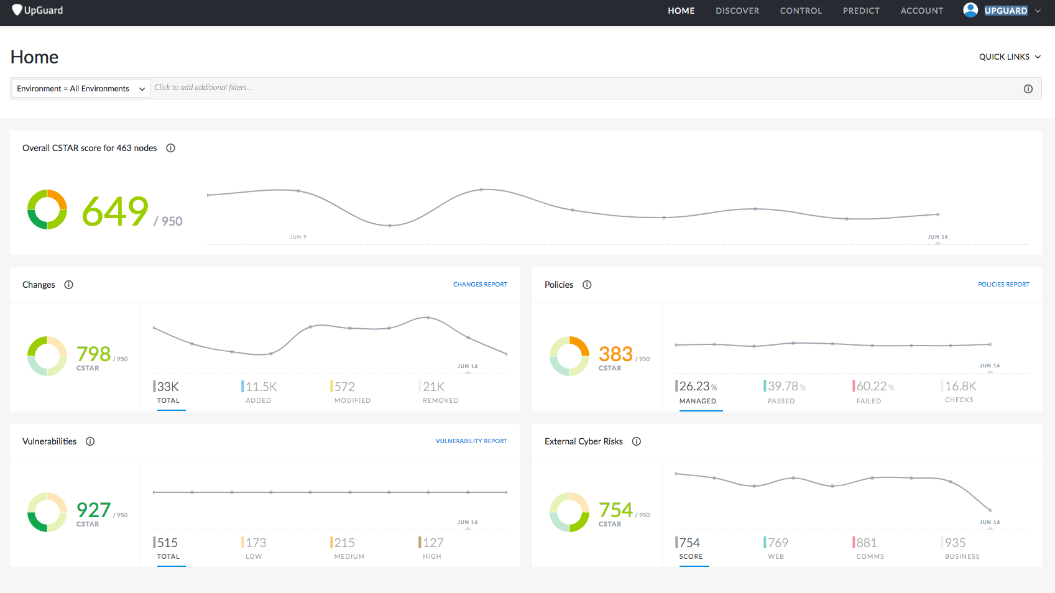The height and width of the screenshot is (593, 1055).
Task: Show info icon next to External Cyber Risks
Action: (637, 441)
